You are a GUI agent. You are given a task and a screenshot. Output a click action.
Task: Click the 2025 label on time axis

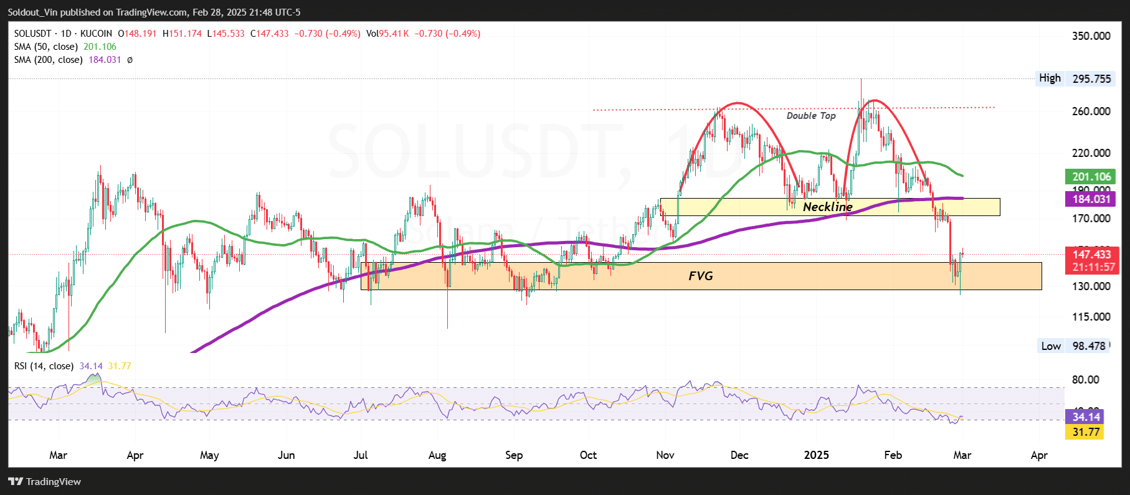pos(816,455)
